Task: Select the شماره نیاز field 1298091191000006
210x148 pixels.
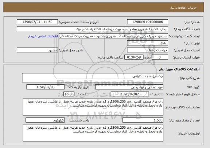Action: pos(147,22)
